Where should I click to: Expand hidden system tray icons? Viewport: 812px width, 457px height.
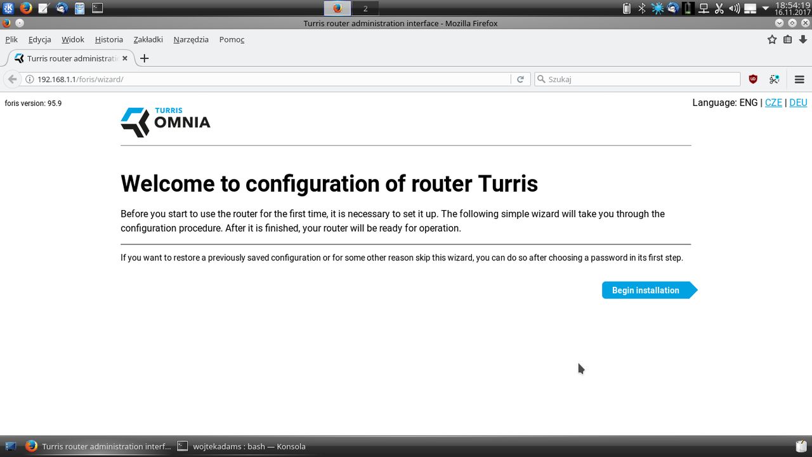765,8
